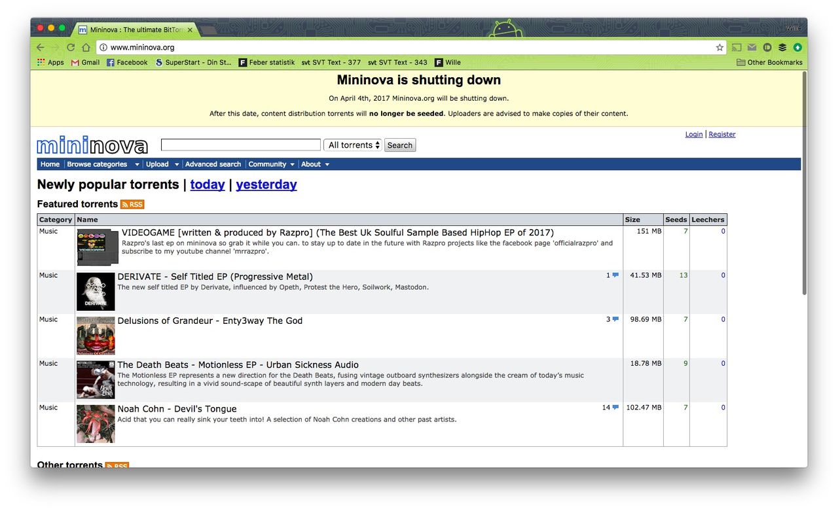Viewport: 838px width, 511px height.
Task: Go back with the browser back arrow
Action: coord(41,47)
